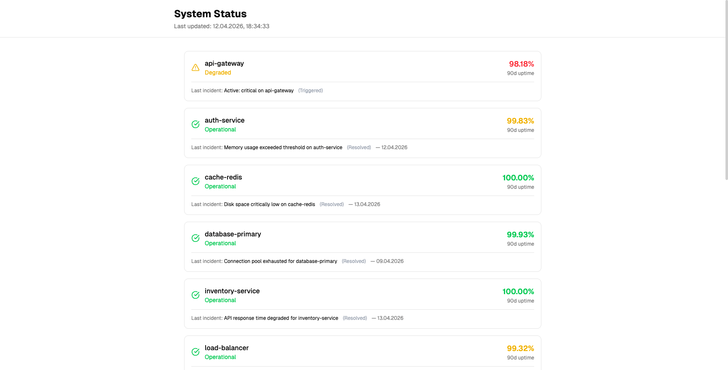Select the api-gateway service name
728x370 pixels.
click(x=224, y=63)
